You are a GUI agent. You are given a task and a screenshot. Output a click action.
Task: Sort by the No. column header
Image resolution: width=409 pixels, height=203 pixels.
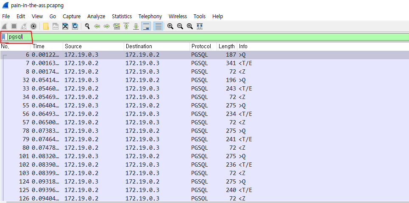15,47
